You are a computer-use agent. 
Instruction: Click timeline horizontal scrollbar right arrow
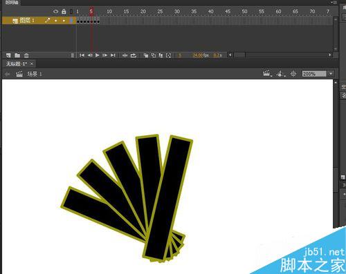[330, 55]
